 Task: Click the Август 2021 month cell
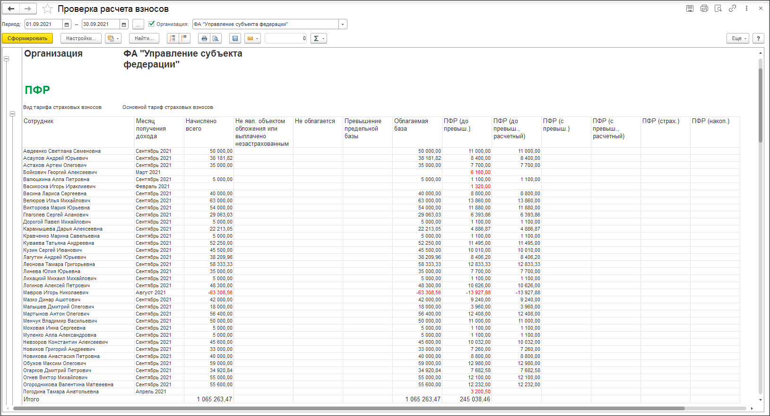tap(150, 293)
